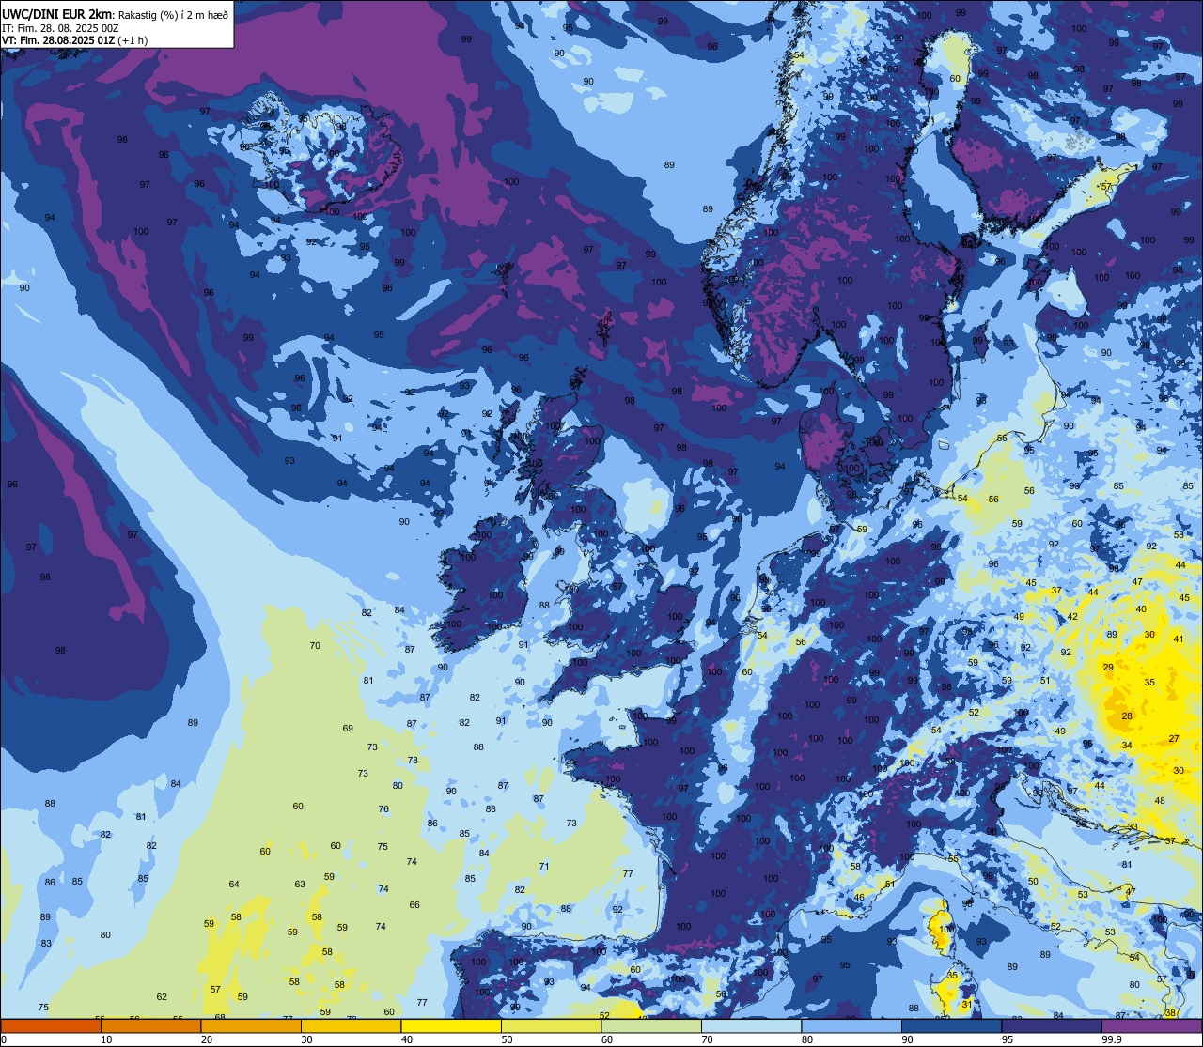Click the 60–70% pale green legend swatch
This screenshot has height=1047, width=1203.
click(x=651, y=1026)
